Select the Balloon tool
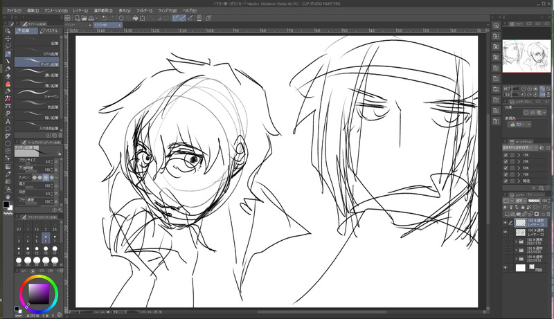 click(8, 129)
